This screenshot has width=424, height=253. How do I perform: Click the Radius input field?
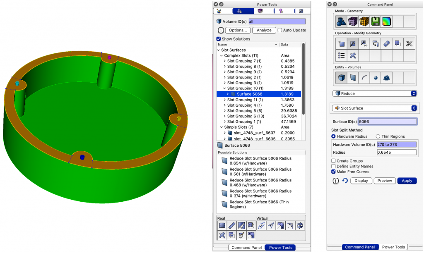pyautogui.click(x=396, y=153)
